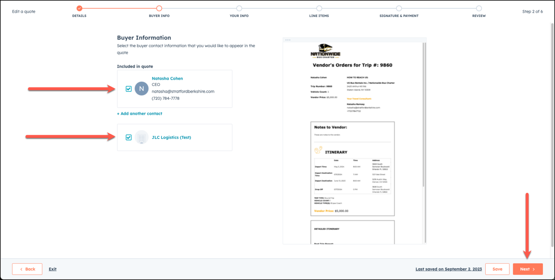
Task: Click the completed Details step circle
Action: point(79,8)
